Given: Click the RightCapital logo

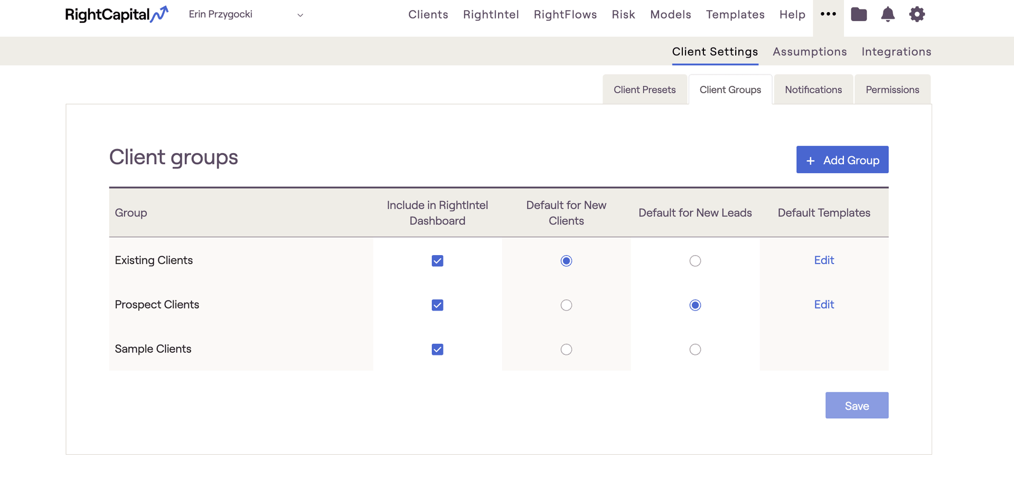Looking at the screenshot, I should tap(117, 14).
